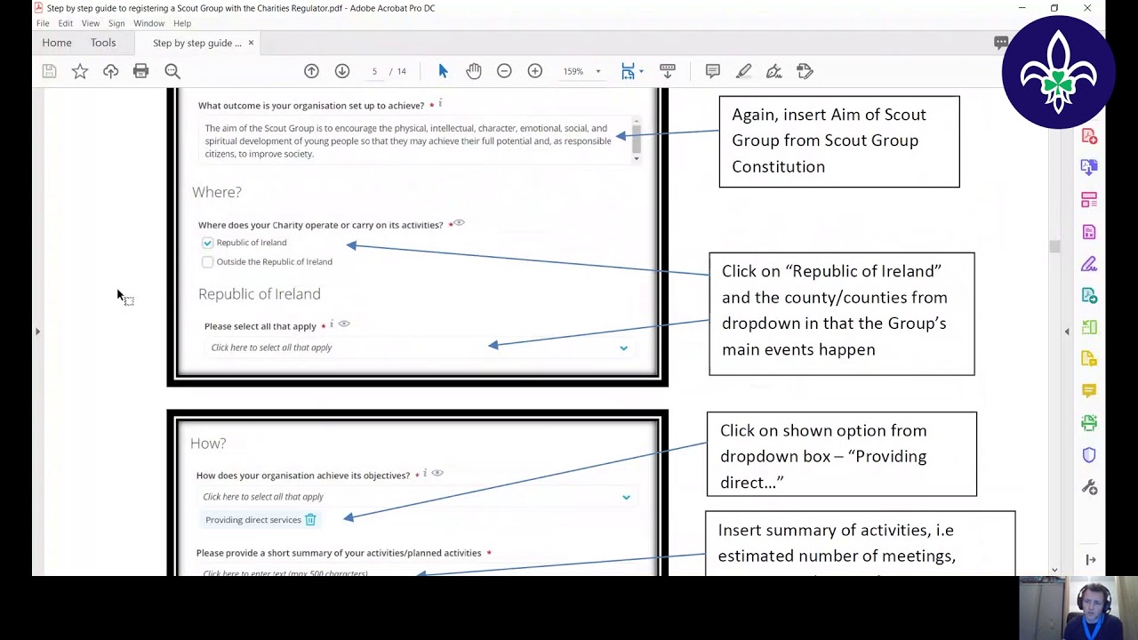Image resolution: width=1138 pixels, height=640 pixels.
Task: Open the 159% zoom level dropdown
Action: coord(597,71)
